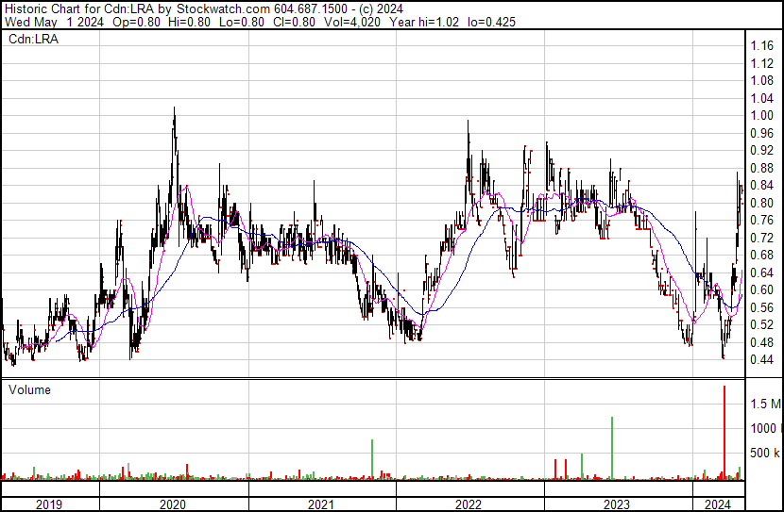
Task: Click the 0.52 price axis label
Action: (x=762, y=325)
